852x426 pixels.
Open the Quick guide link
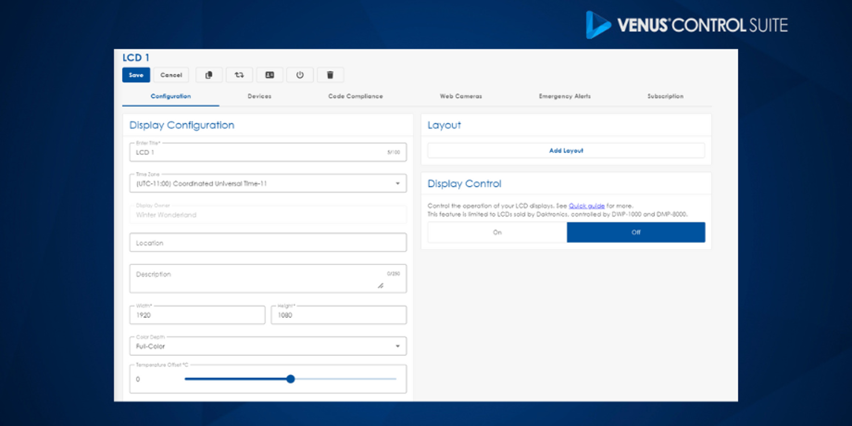pyautogui.click(x=586, y=206)
